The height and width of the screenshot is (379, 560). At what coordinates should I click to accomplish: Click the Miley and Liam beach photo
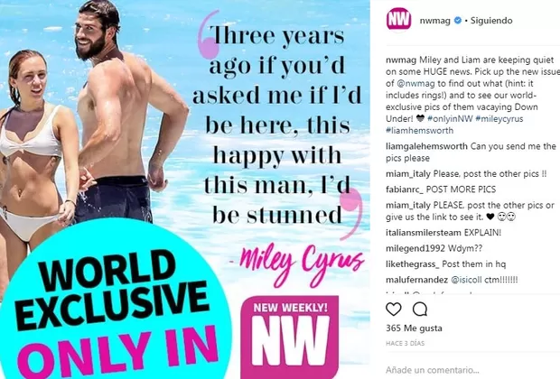click(185, 189)
